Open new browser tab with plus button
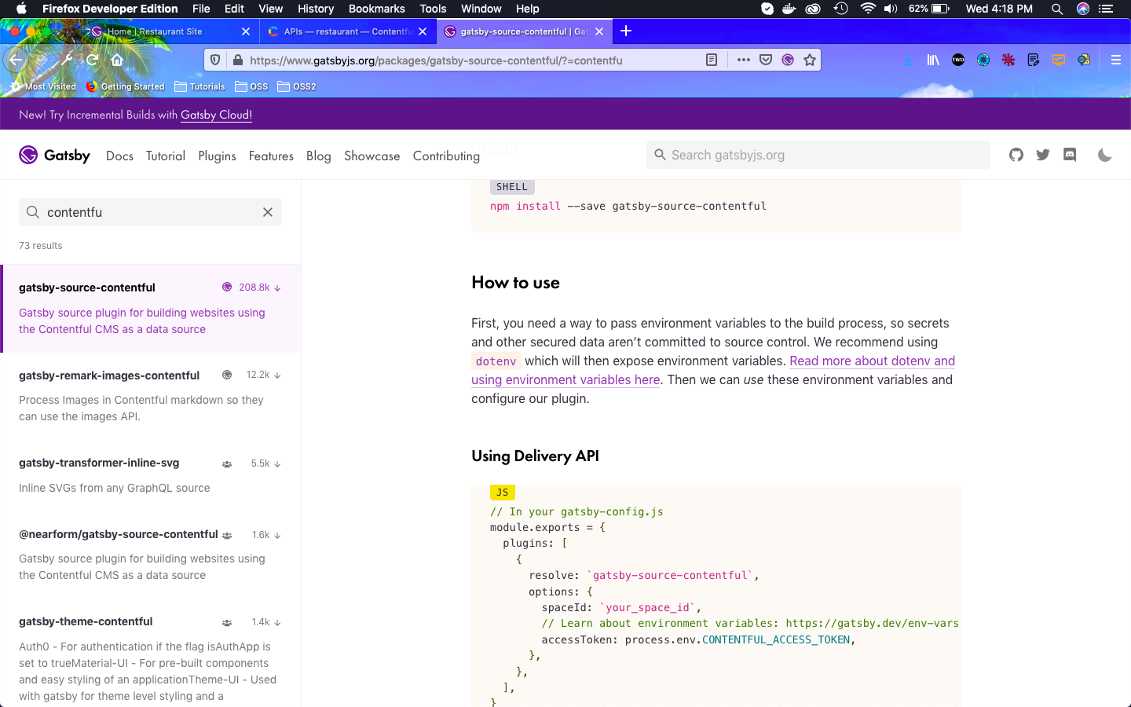The height and width of the screenshot is (707, 1131). [626, 31]
